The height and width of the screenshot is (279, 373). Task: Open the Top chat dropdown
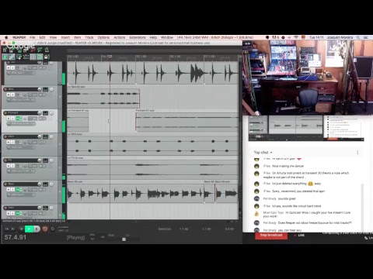[263, 153]
